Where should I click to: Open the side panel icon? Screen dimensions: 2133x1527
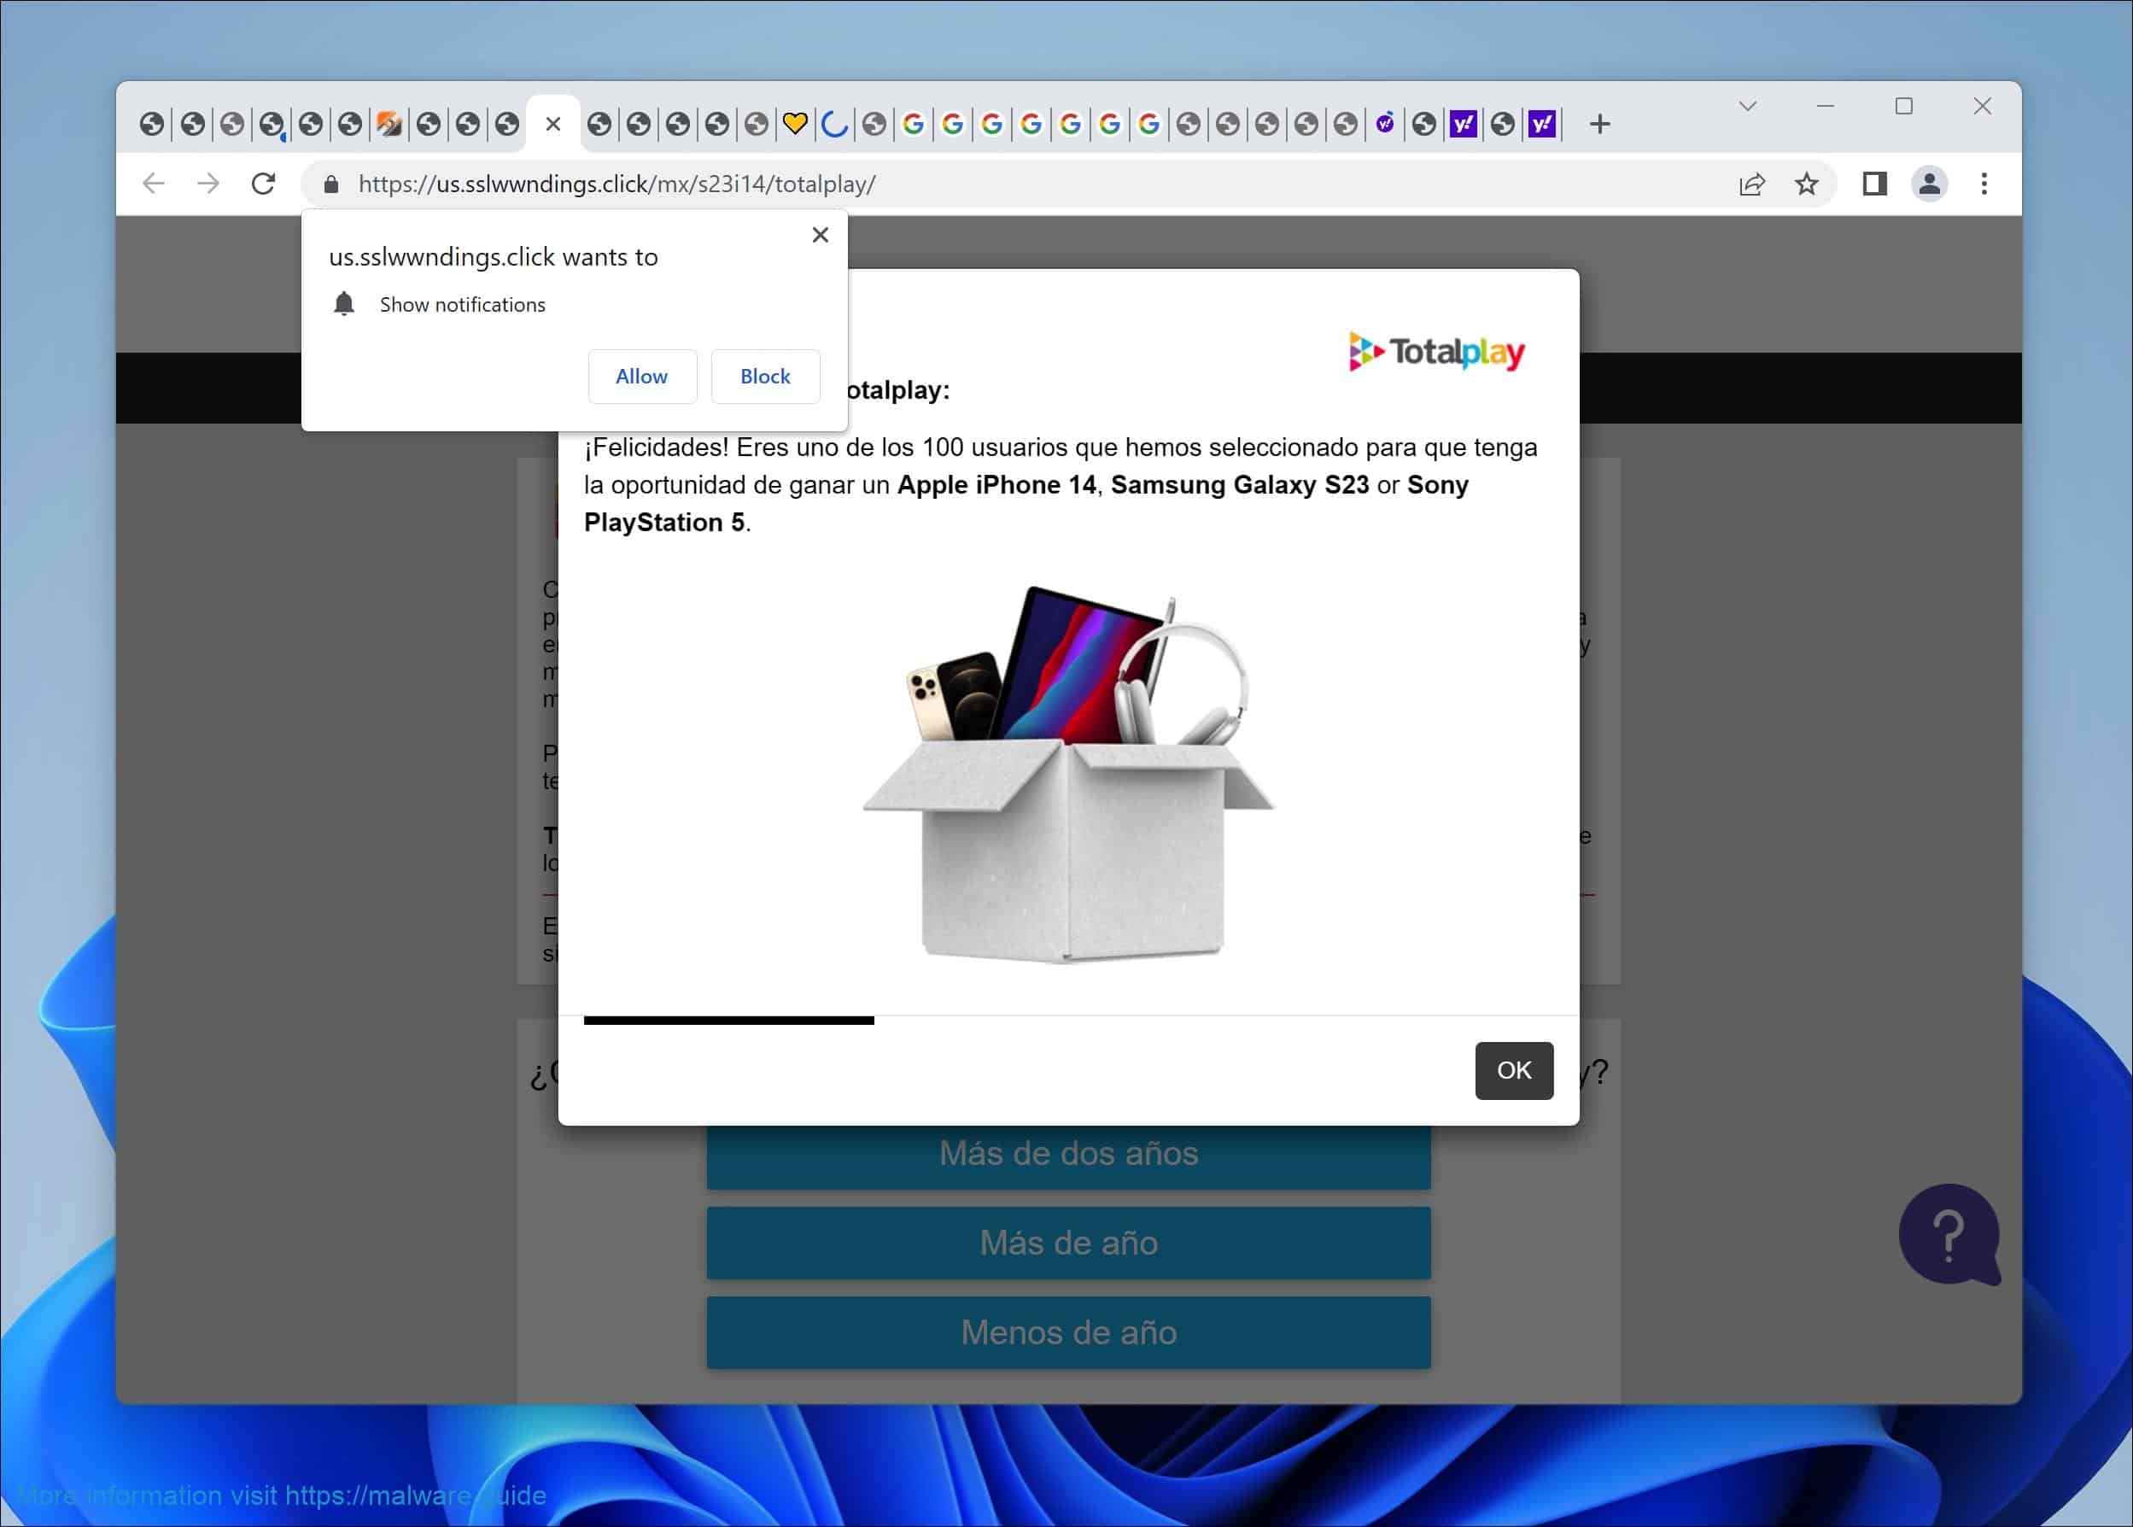pyautogui.click(x=1874, y=184)
